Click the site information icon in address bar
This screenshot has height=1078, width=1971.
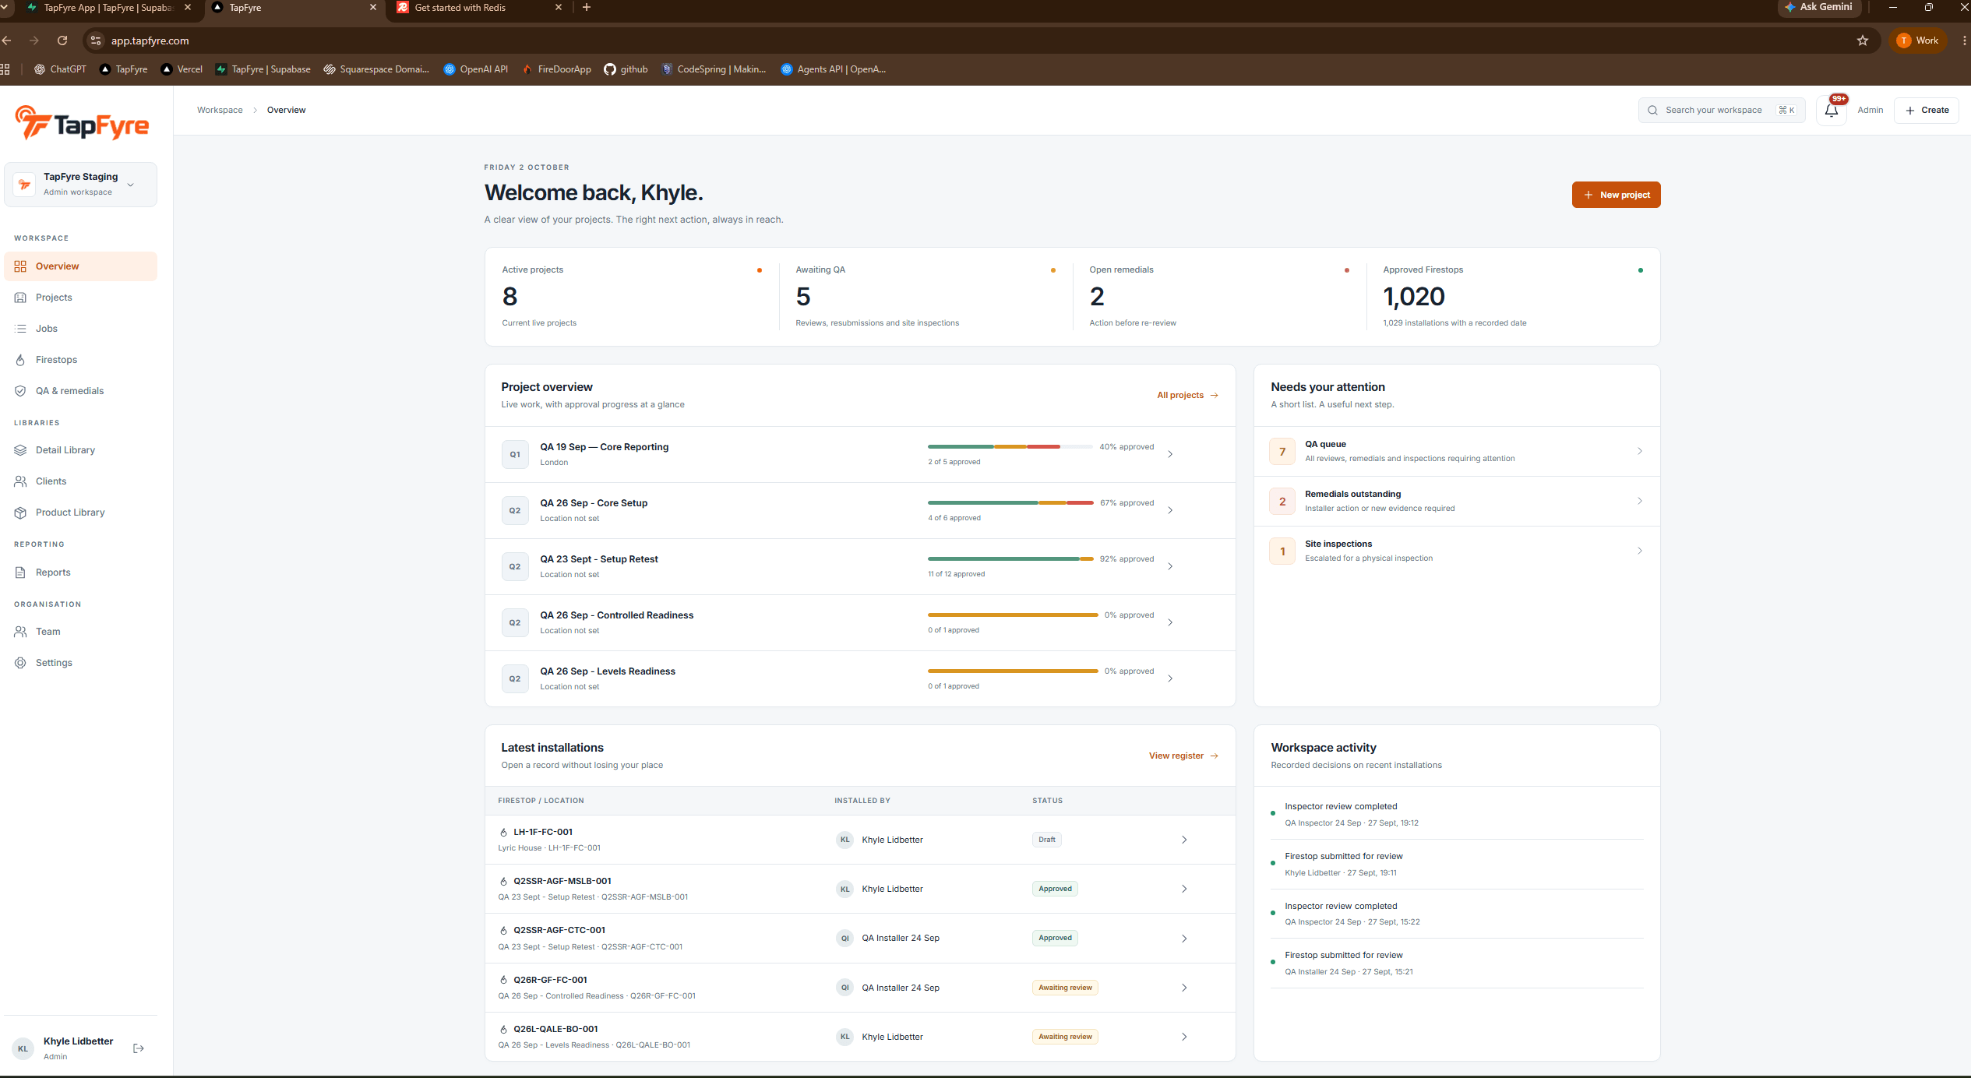(x=96, y=41)
